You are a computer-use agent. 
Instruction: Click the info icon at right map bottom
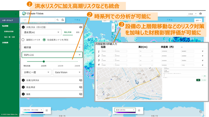pyautogui.click(x=202, y=115)
